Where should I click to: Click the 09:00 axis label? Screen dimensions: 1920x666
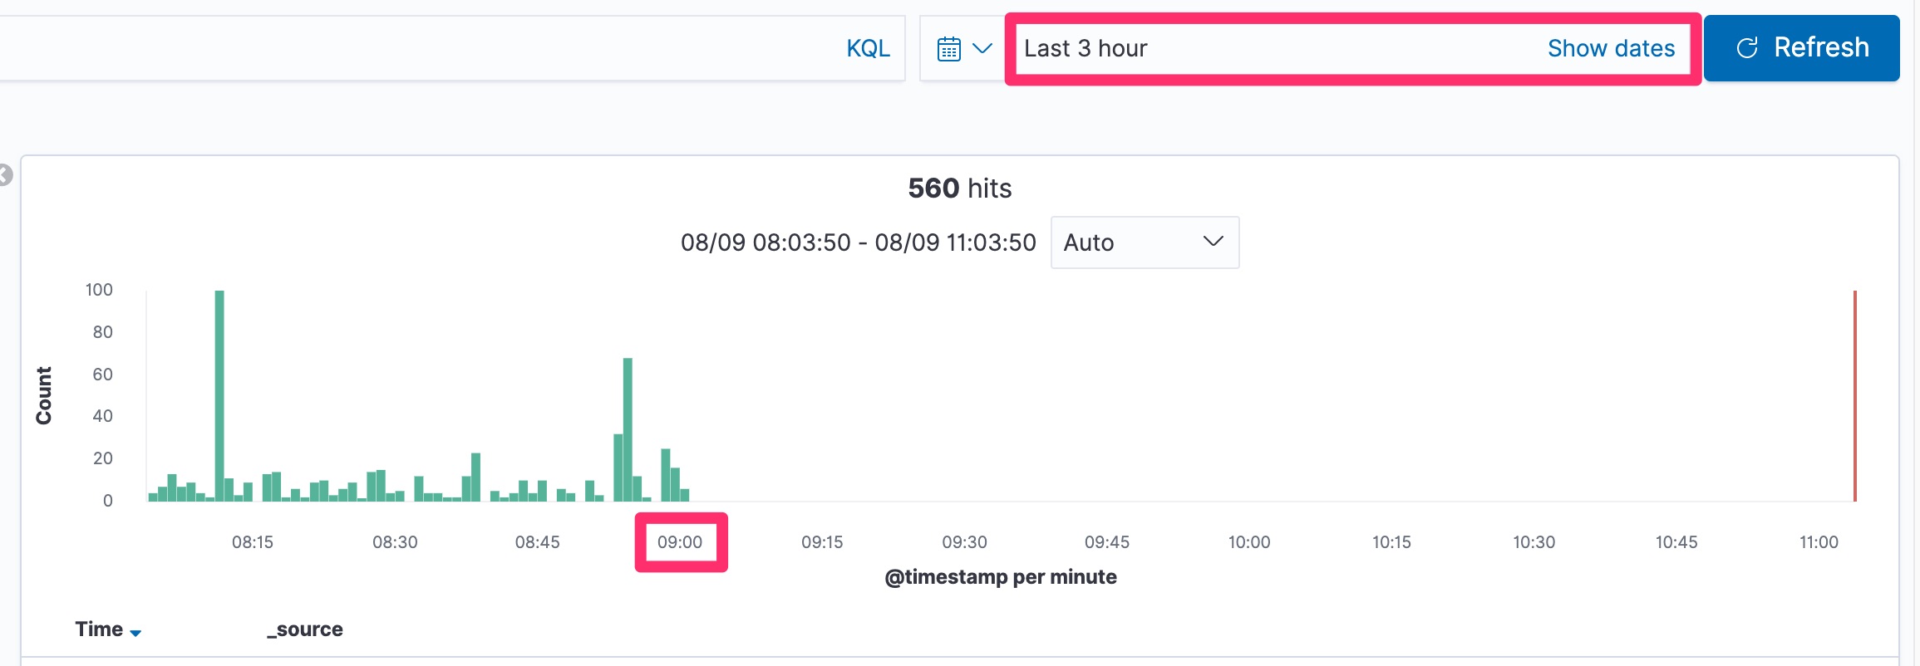click(x=679, y=542)
